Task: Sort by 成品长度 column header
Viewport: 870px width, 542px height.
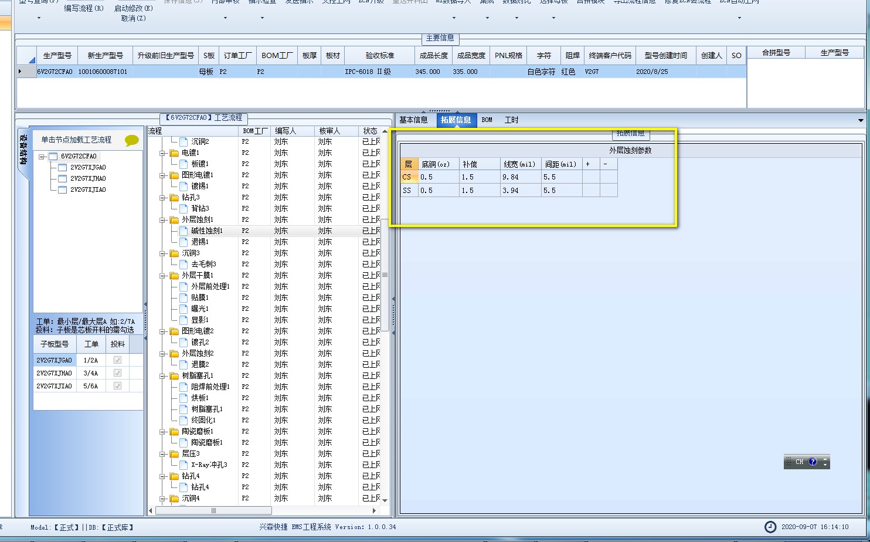Action: click(434, 56)
